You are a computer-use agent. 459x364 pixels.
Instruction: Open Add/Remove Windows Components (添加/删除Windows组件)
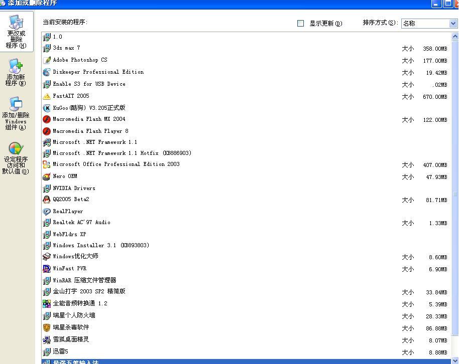pos(16,113)
